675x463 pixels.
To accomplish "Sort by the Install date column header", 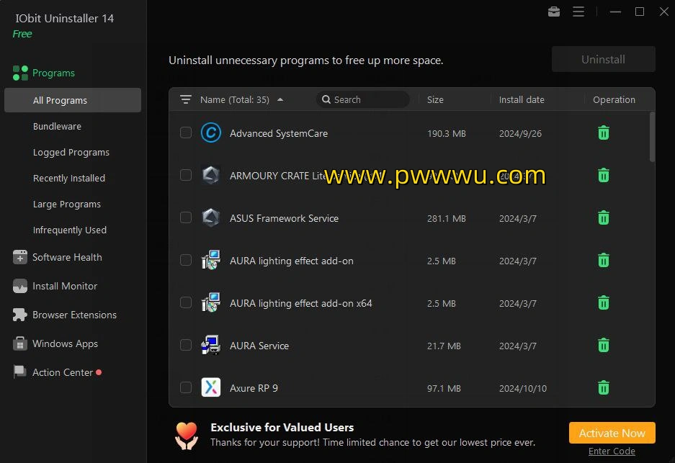I will (x=522, y=100).
